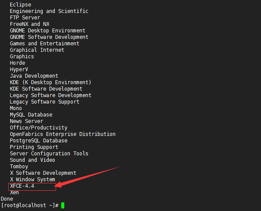Viewport: 261px width, 211px height.
Task: Click the PostgreSQL Database line
Action: tap(39, 141)
